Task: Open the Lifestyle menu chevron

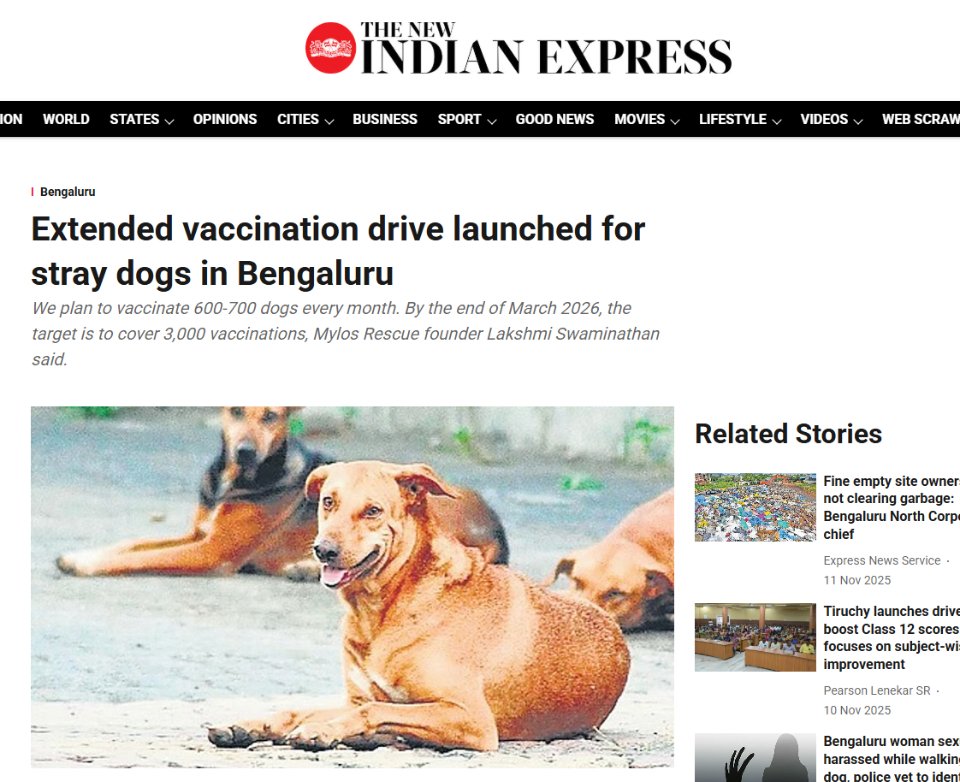Action: coord(777,121)
